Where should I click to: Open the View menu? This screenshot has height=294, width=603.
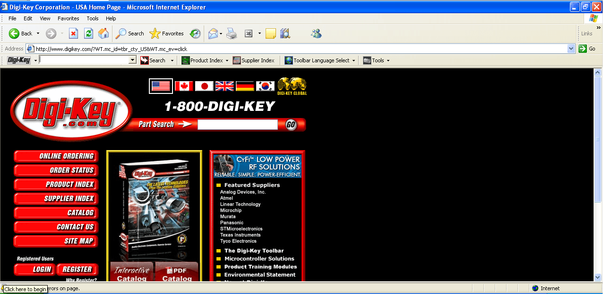(x=45, y=18)
